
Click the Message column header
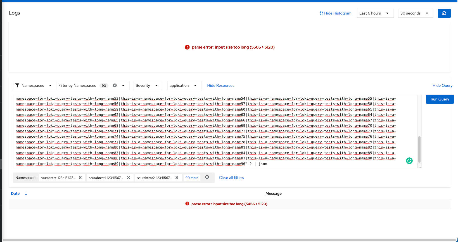[274, 193]
